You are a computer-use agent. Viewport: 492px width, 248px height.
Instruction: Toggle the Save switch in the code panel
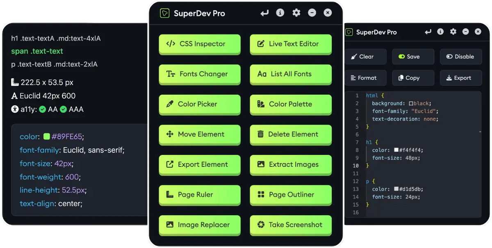click(x=413, y=57)
